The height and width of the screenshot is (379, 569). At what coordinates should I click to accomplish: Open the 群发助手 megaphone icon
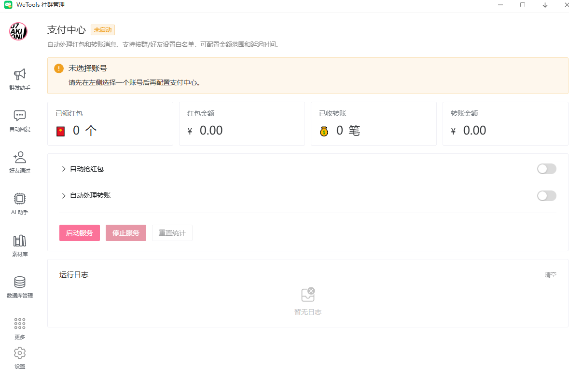click(20, 74)
